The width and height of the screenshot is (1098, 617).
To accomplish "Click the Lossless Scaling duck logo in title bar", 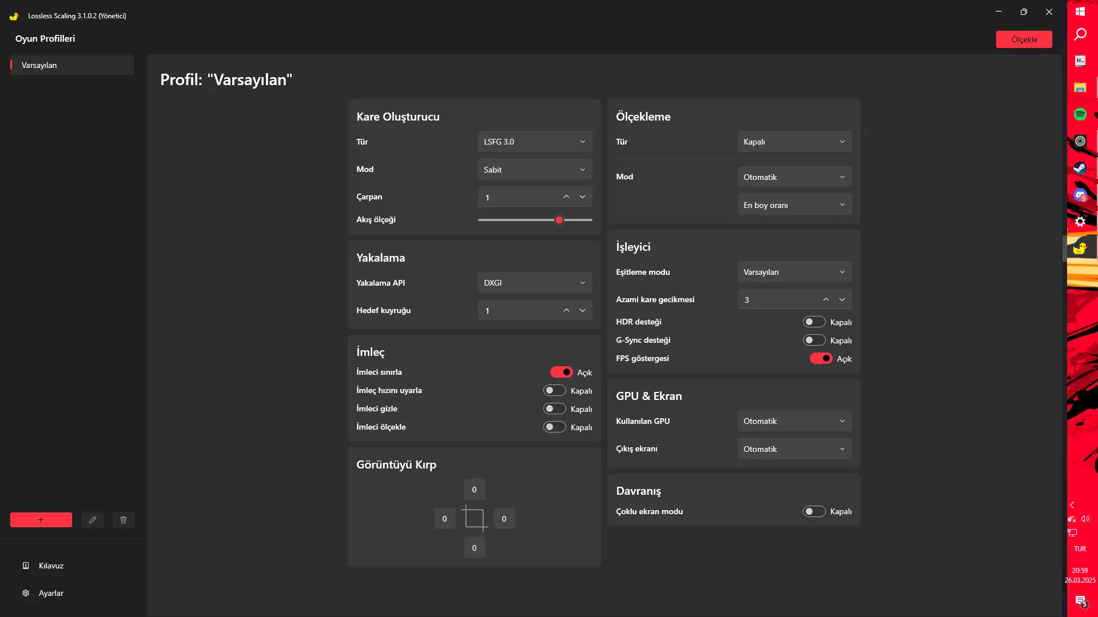I will 14,16.
